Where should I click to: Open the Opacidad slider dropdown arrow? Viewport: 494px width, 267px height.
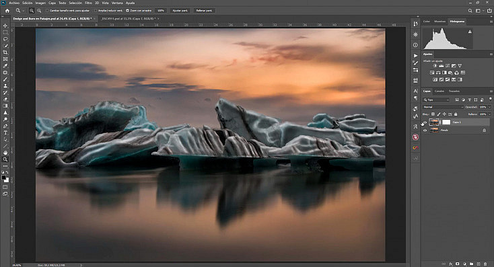point(489,107)
